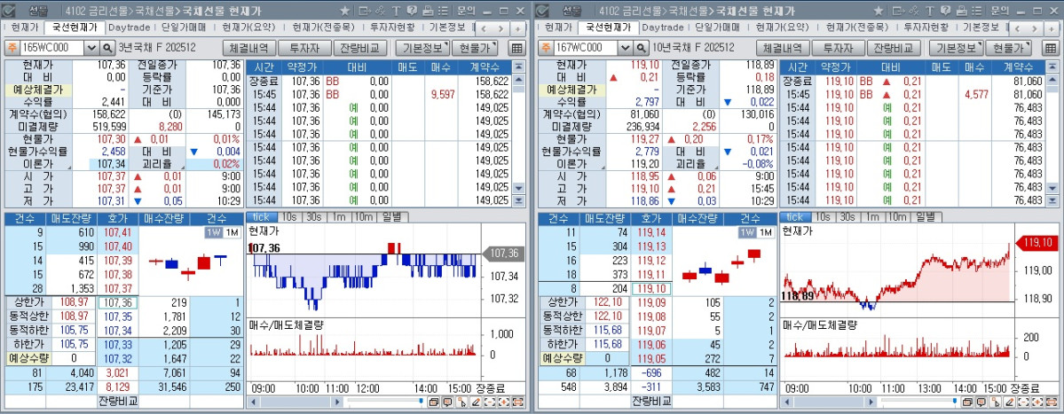Toggle 1W candle period in left order book

pyautogui.click(x=213, y=232)
